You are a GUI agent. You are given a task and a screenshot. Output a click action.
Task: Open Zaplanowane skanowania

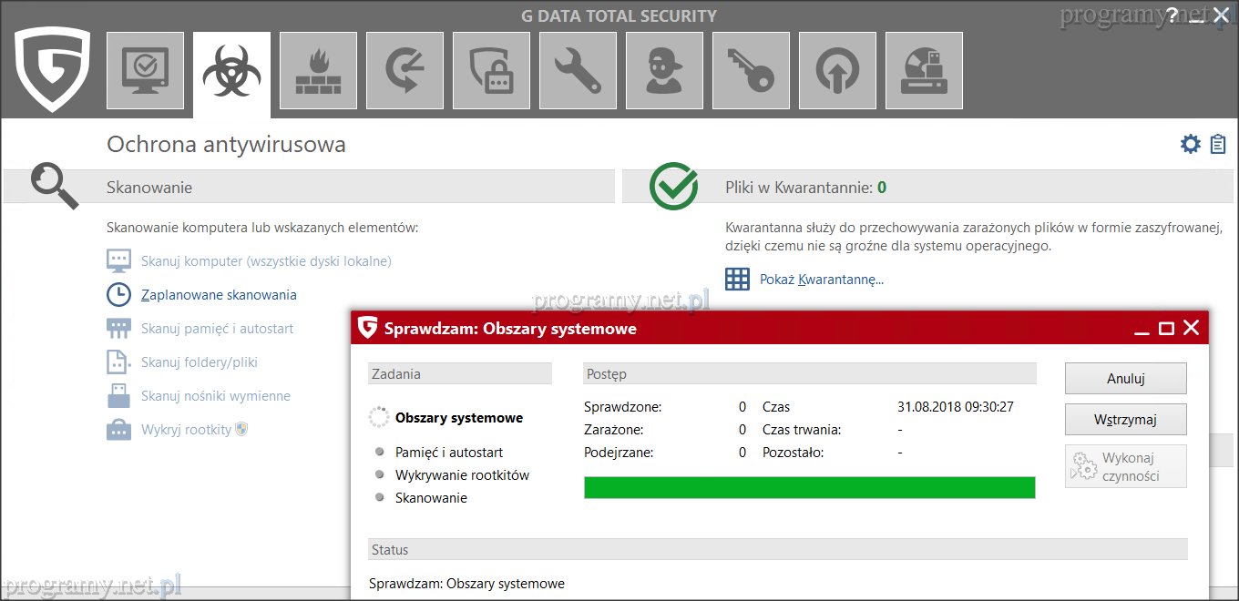coord(219,295)
